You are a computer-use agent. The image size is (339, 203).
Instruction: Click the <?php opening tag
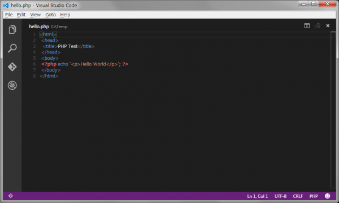49,64
